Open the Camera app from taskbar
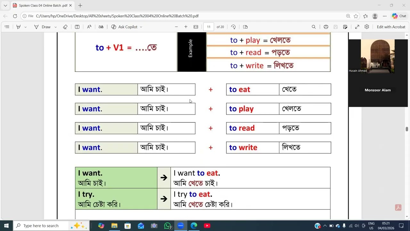 [154, 226]
